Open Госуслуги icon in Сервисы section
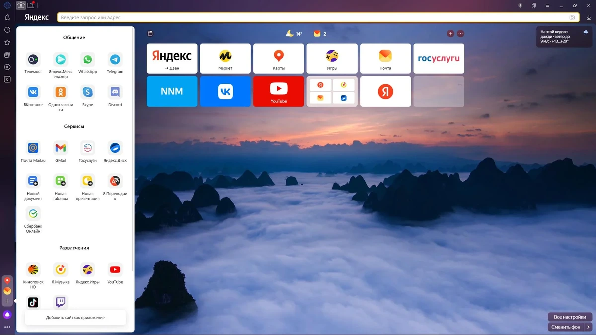596x335 pixels. 88,148
